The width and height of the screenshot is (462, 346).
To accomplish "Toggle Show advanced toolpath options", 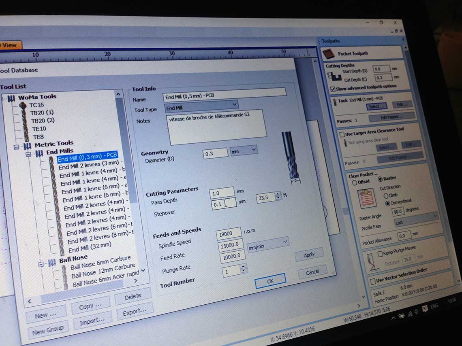I will pos(333,89).
